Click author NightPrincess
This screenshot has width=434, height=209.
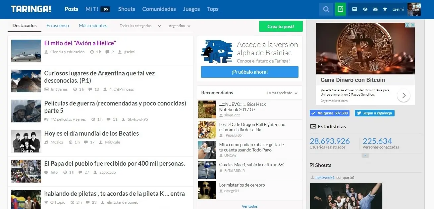coord(122,89)
